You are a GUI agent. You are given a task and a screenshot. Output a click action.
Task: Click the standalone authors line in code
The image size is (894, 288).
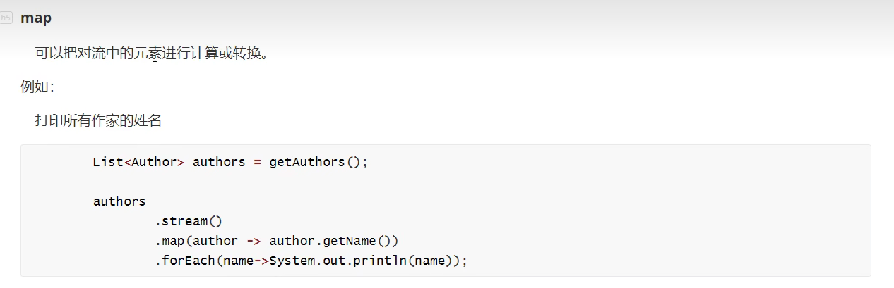119,201
